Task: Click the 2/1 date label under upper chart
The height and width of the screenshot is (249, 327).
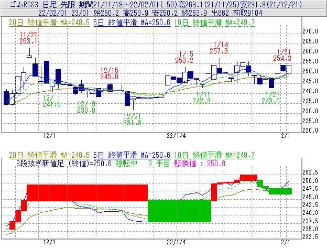Action: point(286,136)
